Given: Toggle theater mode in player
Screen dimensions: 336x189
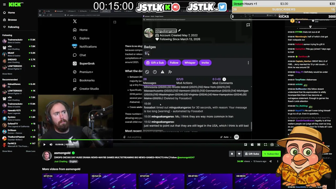Looking at the screenshot, I should click(259, 145).
